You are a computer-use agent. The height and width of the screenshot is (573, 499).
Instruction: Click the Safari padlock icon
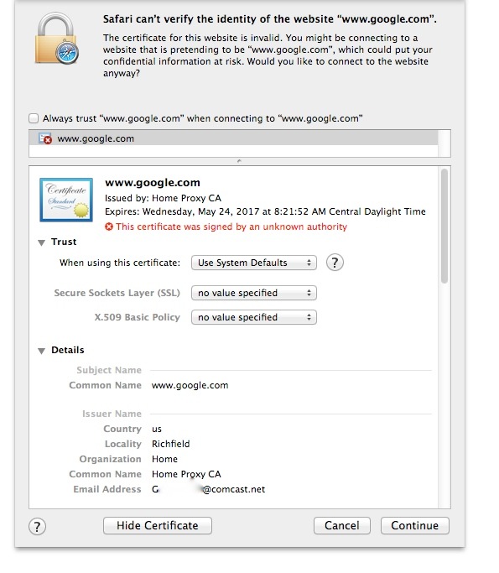click(x=57, y=39)
